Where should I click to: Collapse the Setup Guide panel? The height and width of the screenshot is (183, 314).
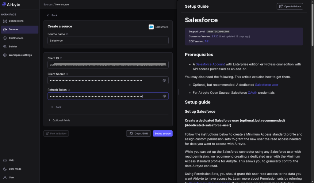pyautogui.click(x=178, y=92)
